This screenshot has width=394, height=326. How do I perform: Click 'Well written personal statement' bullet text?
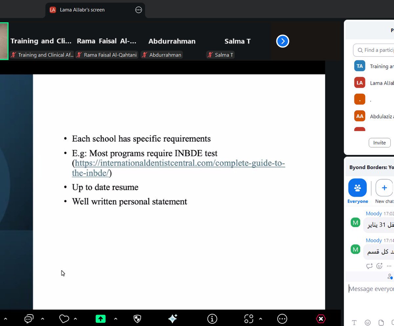point(129,202)
